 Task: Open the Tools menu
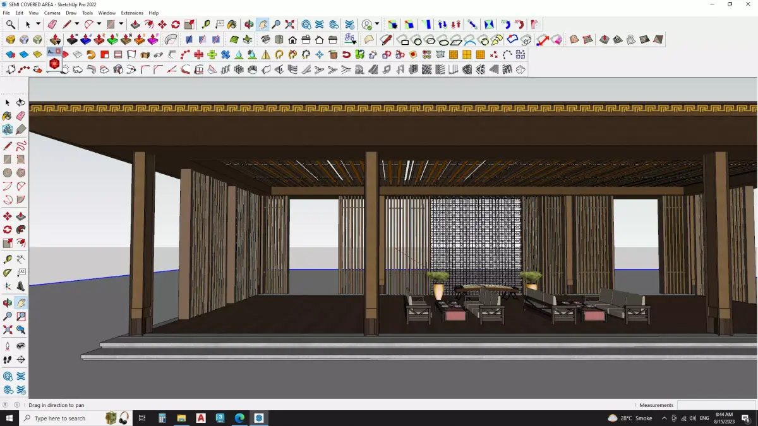[88, 13]
